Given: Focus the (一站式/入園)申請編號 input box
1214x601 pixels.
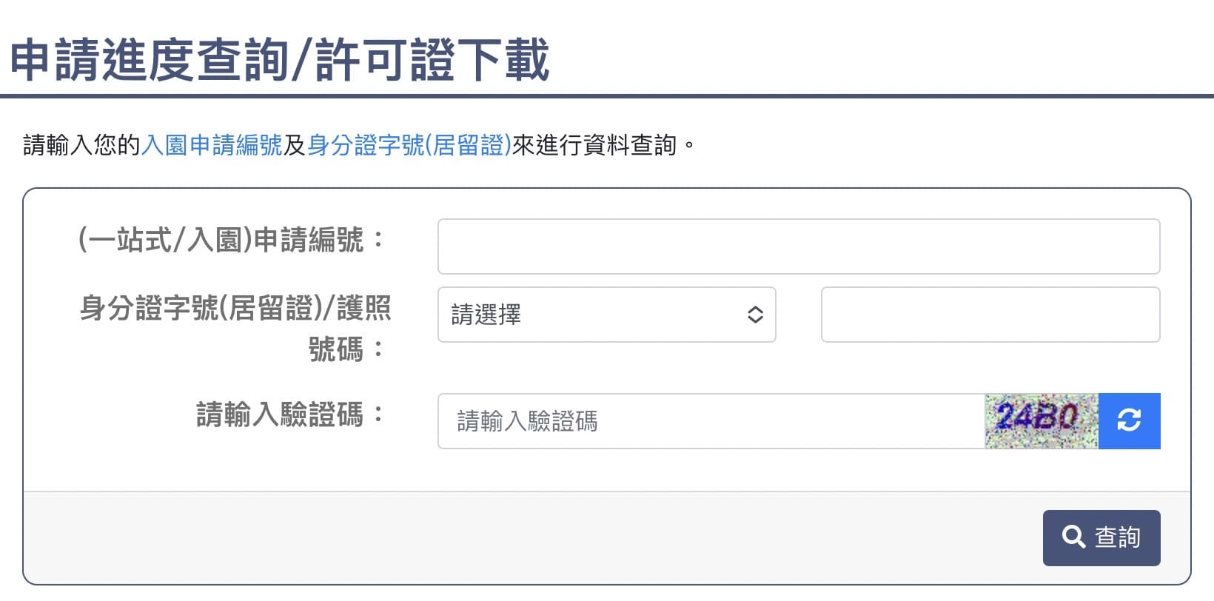Looking at the screenshot, I should (x=799, y=246).
